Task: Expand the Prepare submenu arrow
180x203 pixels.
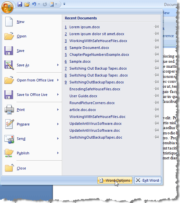Action: pos(58,124)
